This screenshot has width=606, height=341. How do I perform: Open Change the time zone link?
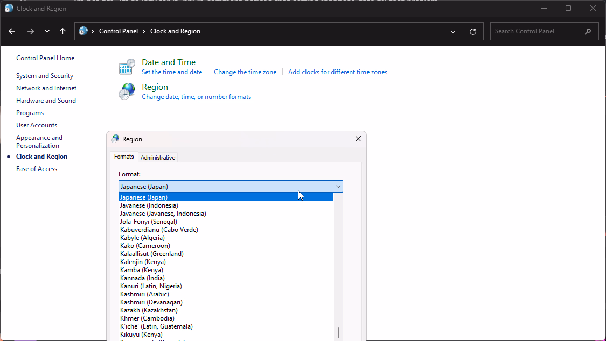(245, 72)
